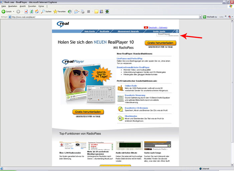Click the real logo on the page
Image resolution: width=234 pixels, height=171 pixels.
coord(63,24)
